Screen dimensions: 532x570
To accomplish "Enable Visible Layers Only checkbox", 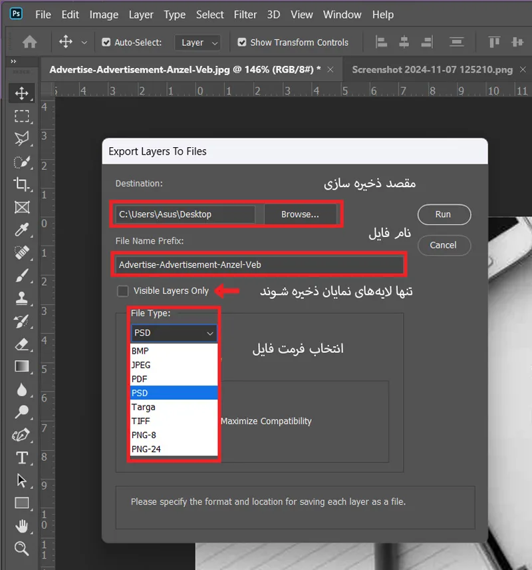I will pos(123,291).
